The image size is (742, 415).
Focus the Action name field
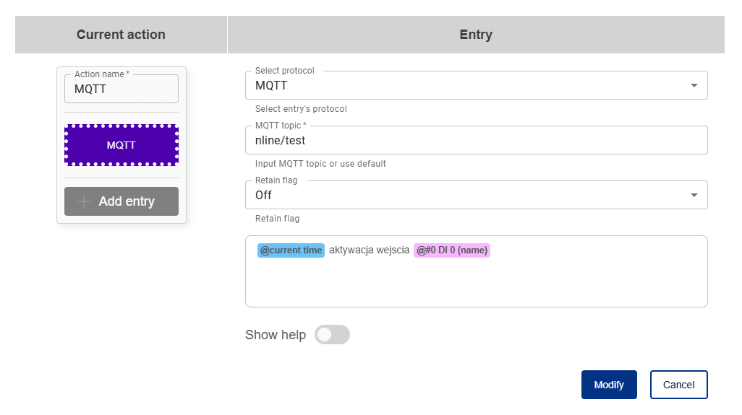(121, 89)
